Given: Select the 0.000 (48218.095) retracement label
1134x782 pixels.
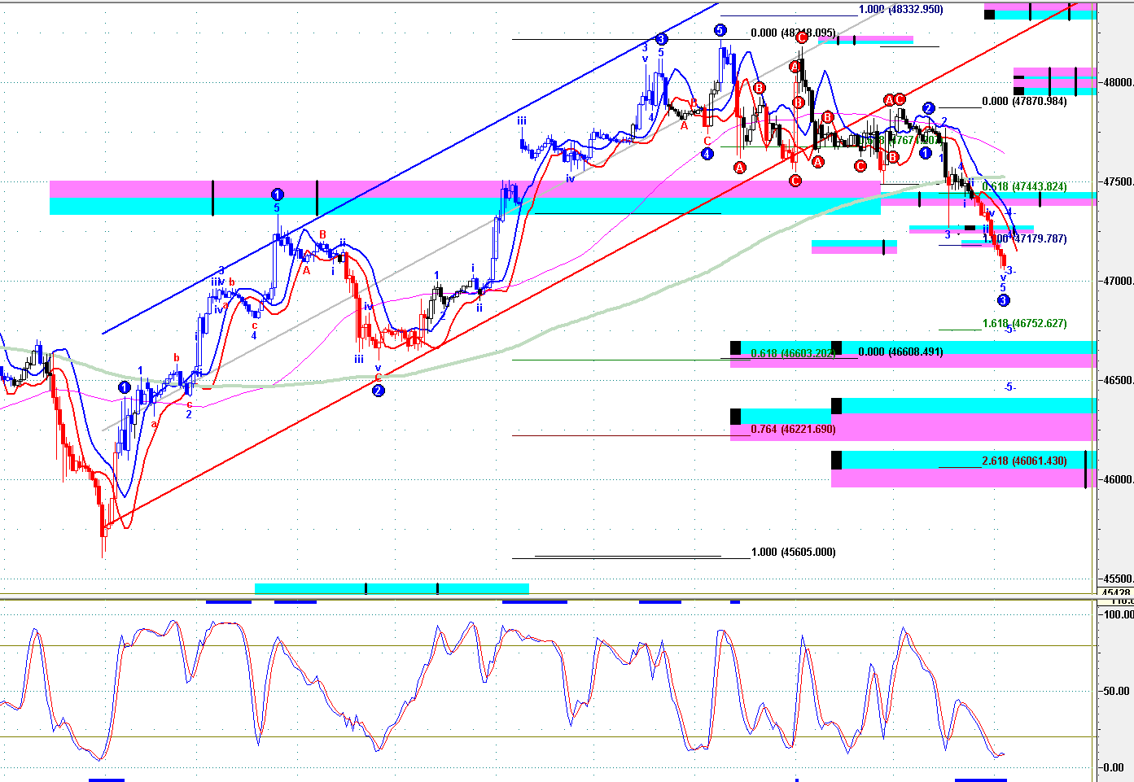Looking at the screenshot, I should coord(793,33).
